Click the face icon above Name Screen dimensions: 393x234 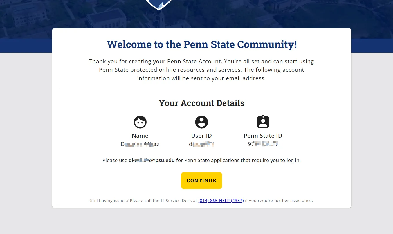[x=140, y=122]
